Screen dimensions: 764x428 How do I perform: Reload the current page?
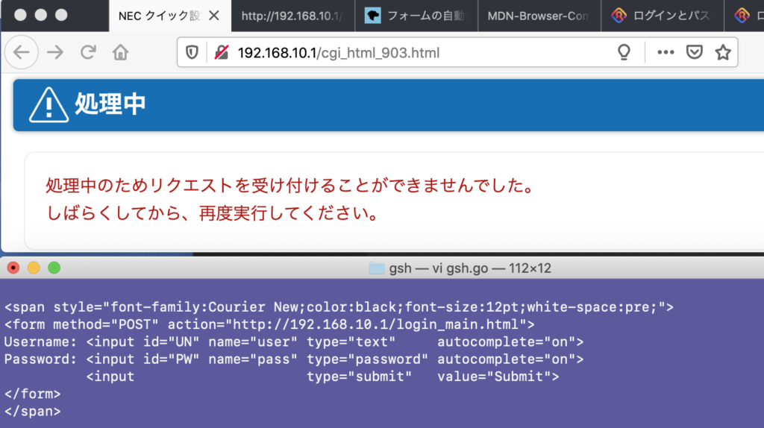tap(88, 52)
